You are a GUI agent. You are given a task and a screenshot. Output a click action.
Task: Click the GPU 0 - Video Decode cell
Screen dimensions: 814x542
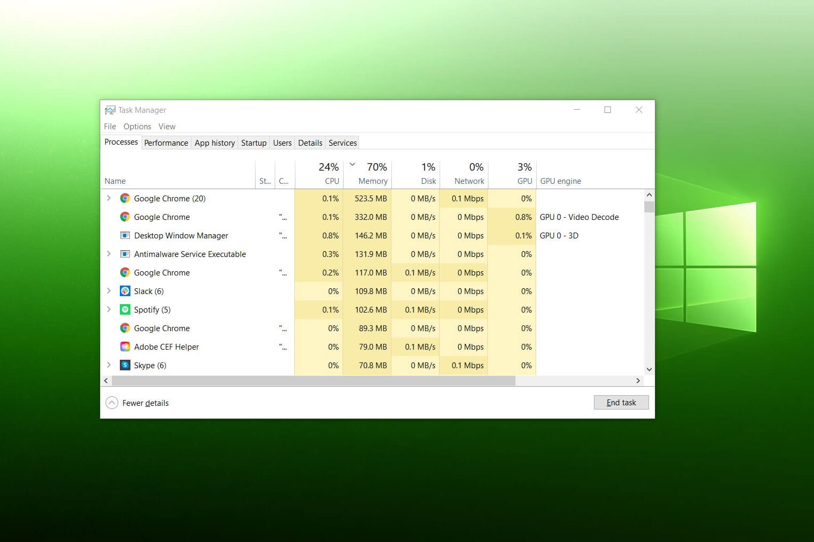tap(579, 217)
